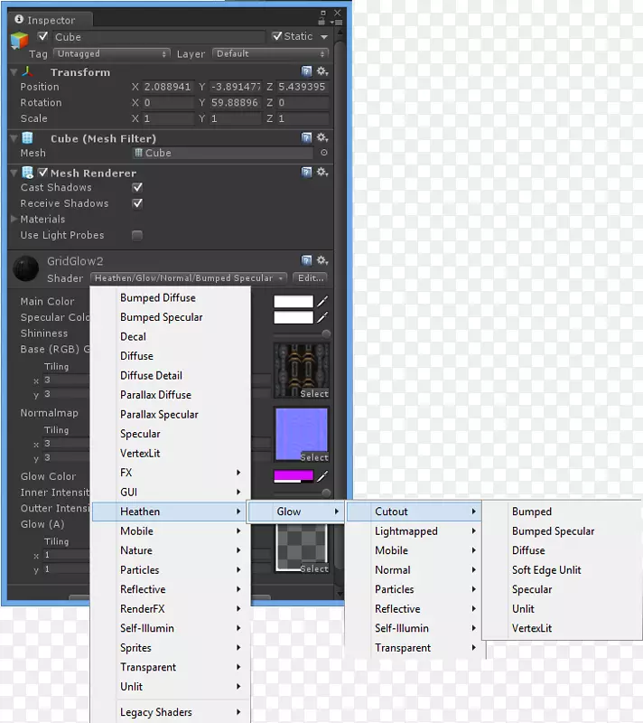Screen dimensions: 643x723
Task: Uncheck the Static checkbox
Action: (x=277, y=37)
